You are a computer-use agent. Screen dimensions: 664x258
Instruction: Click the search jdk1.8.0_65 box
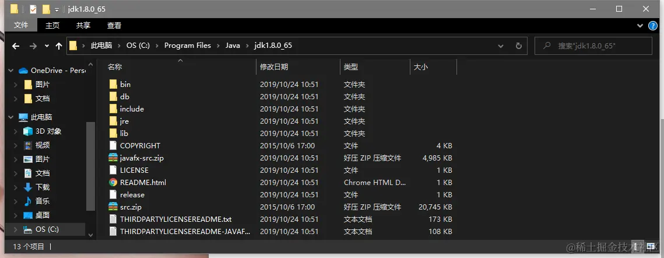(593, 46)
